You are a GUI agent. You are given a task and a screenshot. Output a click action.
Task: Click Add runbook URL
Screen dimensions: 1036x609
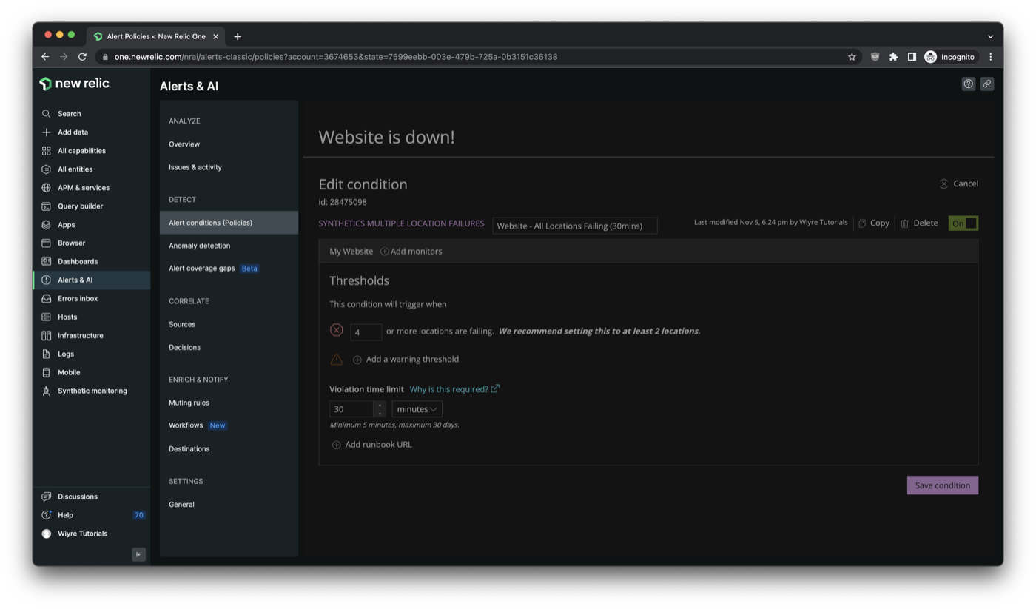click(371, 445)
